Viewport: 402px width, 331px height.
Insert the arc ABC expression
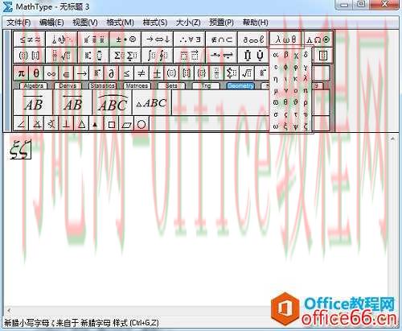pyautogui.click(x=113, y=103)
